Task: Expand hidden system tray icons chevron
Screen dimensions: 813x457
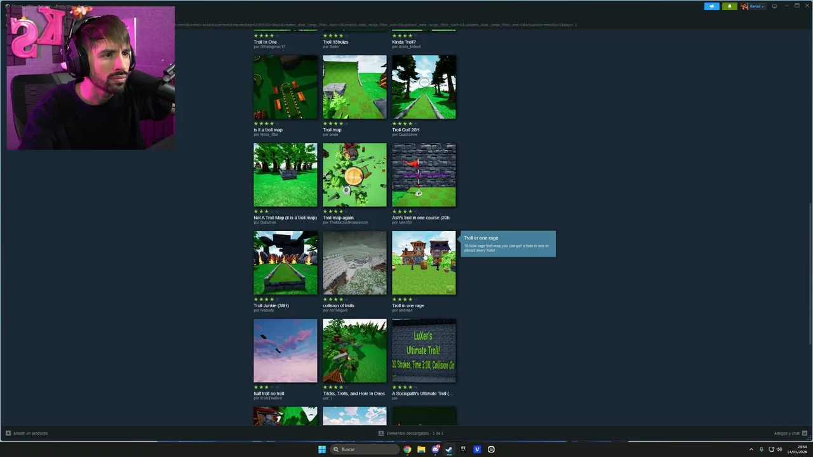Action: [751, 449]
